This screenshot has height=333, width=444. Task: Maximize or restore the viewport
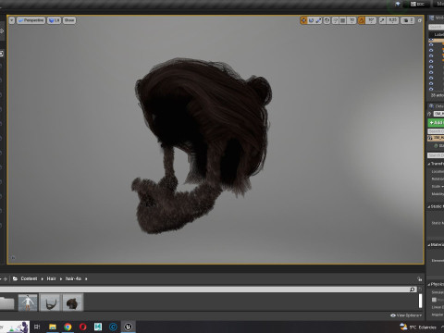pyautogui.click(x=420, y=20)
